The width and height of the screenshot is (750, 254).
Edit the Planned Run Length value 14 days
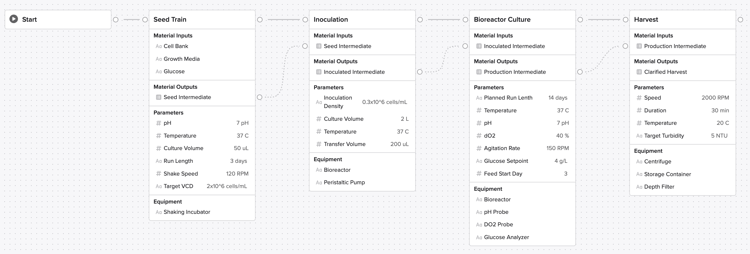point(557,98)
